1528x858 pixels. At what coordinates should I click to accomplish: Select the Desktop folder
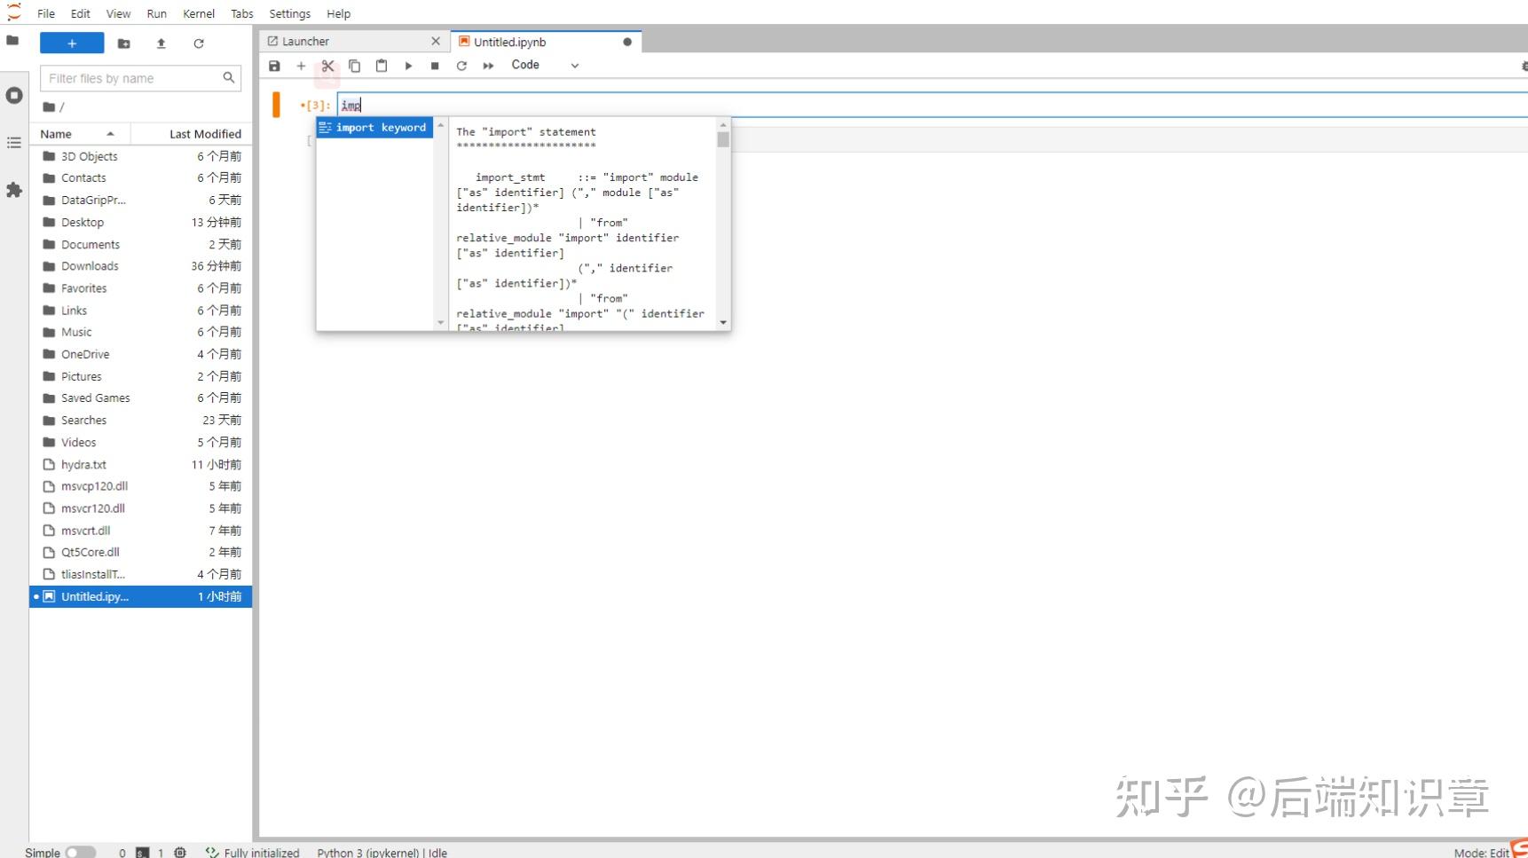pos(141,223)
